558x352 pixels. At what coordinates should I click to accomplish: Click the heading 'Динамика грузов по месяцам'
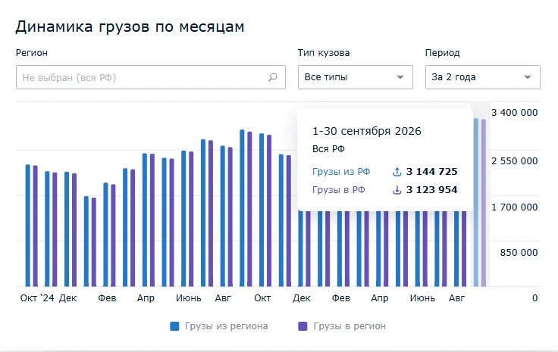(x=130, y=27)
